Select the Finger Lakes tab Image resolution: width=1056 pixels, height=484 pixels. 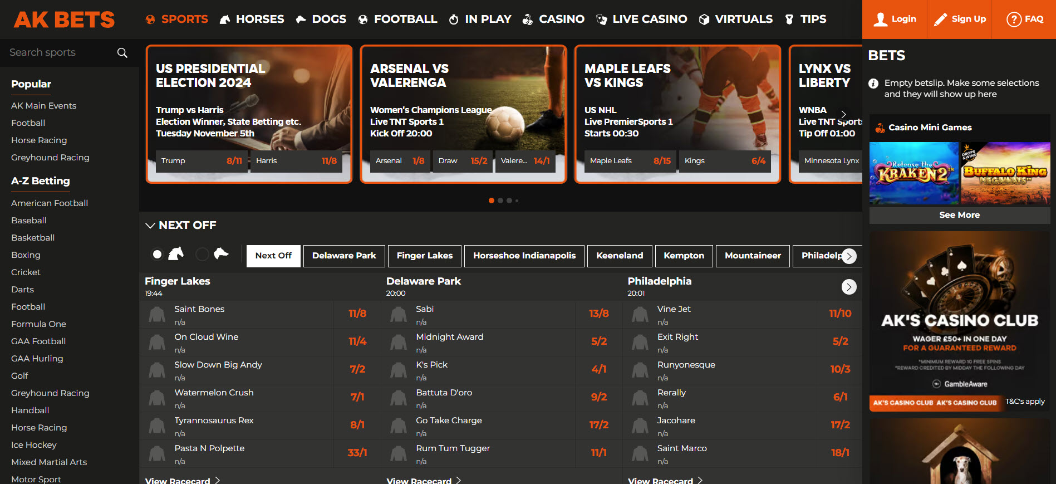(x=425, y=256)
